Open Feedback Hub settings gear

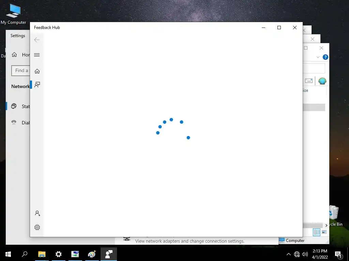(37, 227)
